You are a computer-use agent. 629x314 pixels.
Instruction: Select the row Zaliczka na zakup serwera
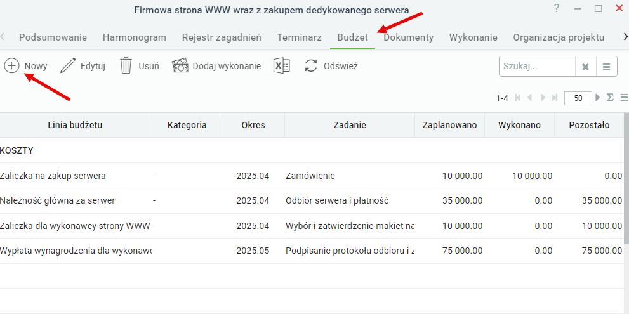[312, 176]
